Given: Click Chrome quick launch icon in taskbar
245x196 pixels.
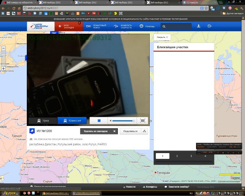Looking at the screenshot, I should [x=24, y=193].
